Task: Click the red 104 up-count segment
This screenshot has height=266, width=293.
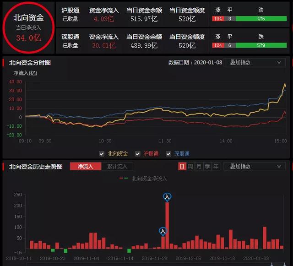Action: pos(218,19)
